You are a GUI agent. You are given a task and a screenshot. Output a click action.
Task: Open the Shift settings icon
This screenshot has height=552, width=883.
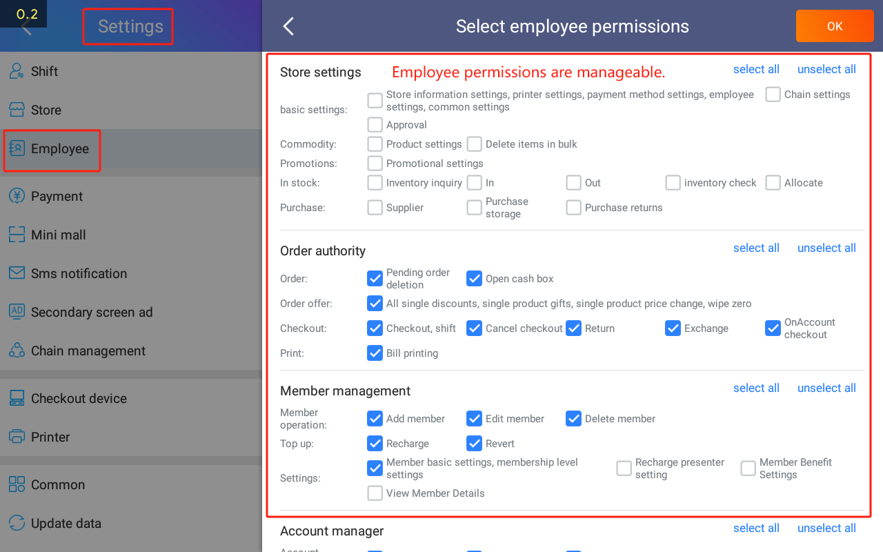tap(17, 71)
